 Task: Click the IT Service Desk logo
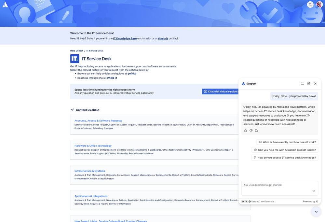[74, 59]
